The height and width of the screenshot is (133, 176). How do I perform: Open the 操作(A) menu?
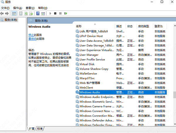[x=18, y=8]
